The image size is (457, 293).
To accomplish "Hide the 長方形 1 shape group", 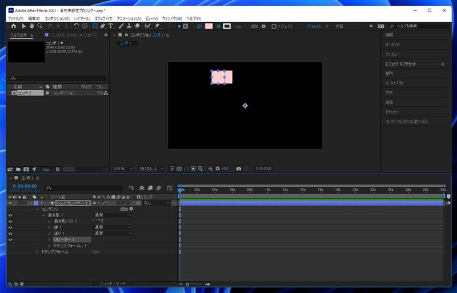I will click(x=10, y=215).
